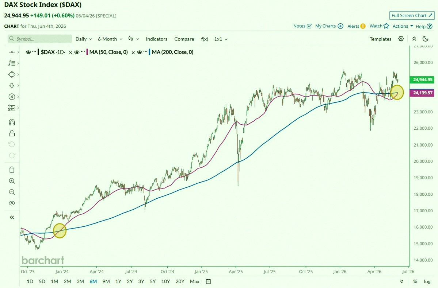Screen dimensions: 438x288
Task: Remove the MA 200 indicator
Action: (133, 52)
